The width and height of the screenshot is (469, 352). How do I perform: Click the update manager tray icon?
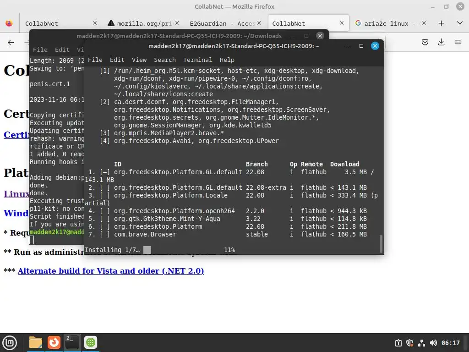point(398,343)
